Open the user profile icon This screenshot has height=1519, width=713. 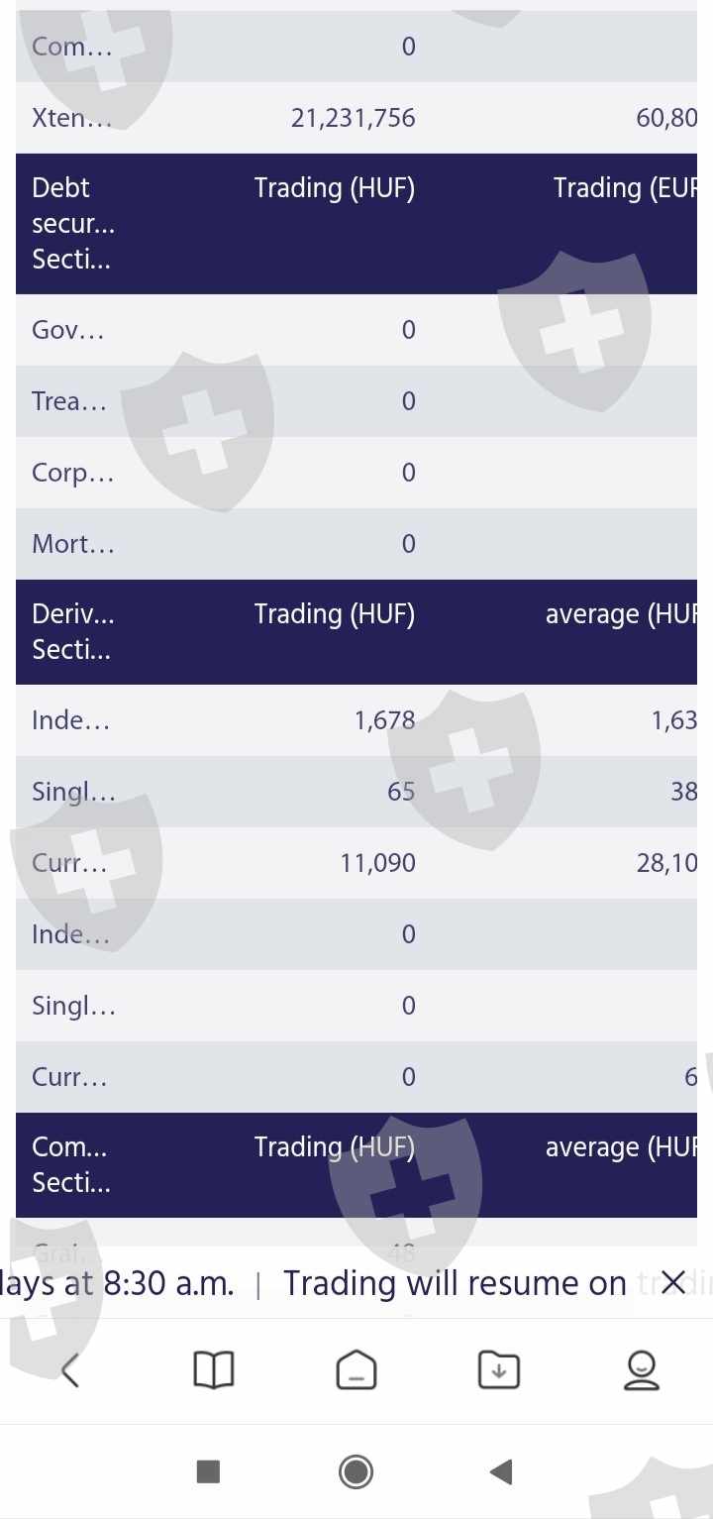642,1370
